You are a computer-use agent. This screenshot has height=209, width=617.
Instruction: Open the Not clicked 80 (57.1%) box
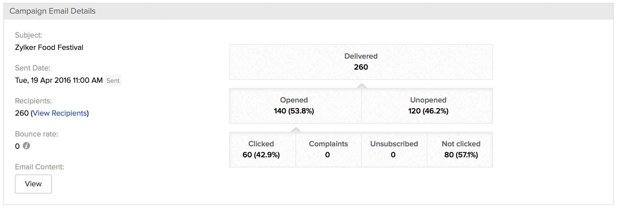pyautogui.click(x=461, y=149)
